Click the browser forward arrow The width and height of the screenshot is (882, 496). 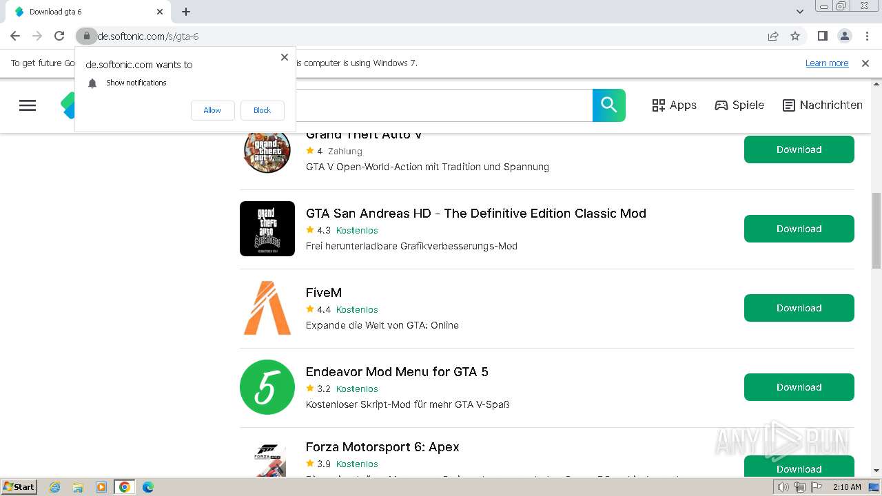tap(37, 36)
